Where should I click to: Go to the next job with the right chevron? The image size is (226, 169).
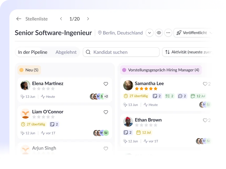(x=88, y=19)
